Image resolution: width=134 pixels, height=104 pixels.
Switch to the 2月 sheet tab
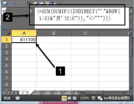(x=47, y=93)
